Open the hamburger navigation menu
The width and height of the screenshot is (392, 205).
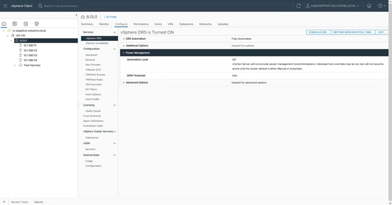tap(5, 6)
